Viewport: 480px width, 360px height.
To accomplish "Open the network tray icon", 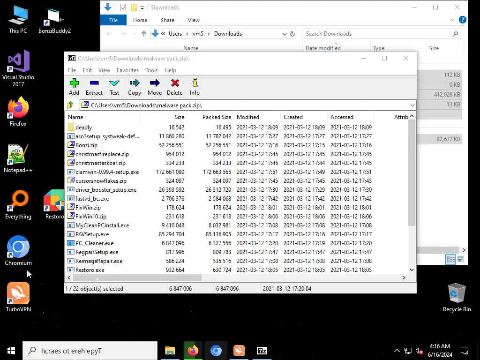I will click(408, 351).
